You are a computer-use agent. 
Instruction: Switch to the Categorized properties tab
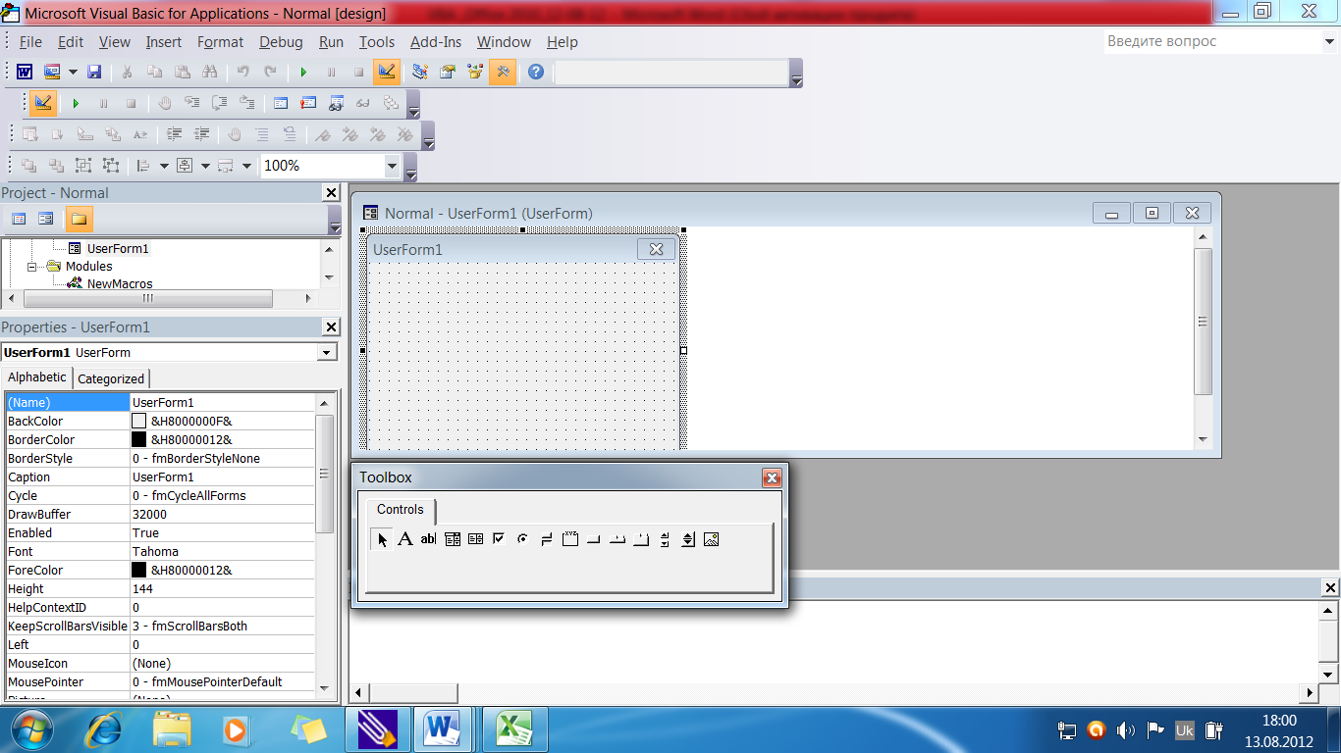tap(111, 378)
